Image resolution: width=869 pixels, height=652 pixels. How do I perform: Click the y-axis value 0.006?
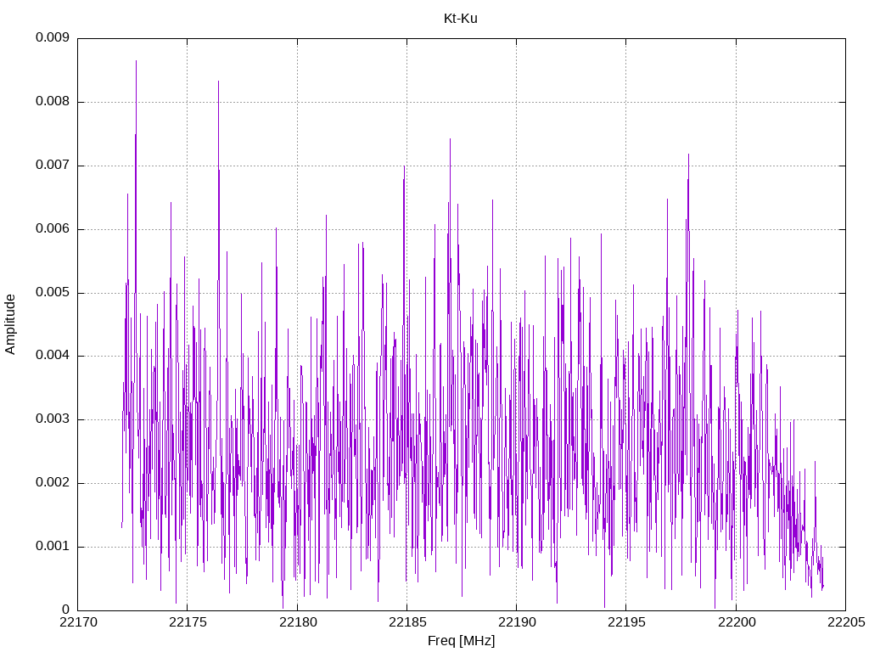coord(53,228)
